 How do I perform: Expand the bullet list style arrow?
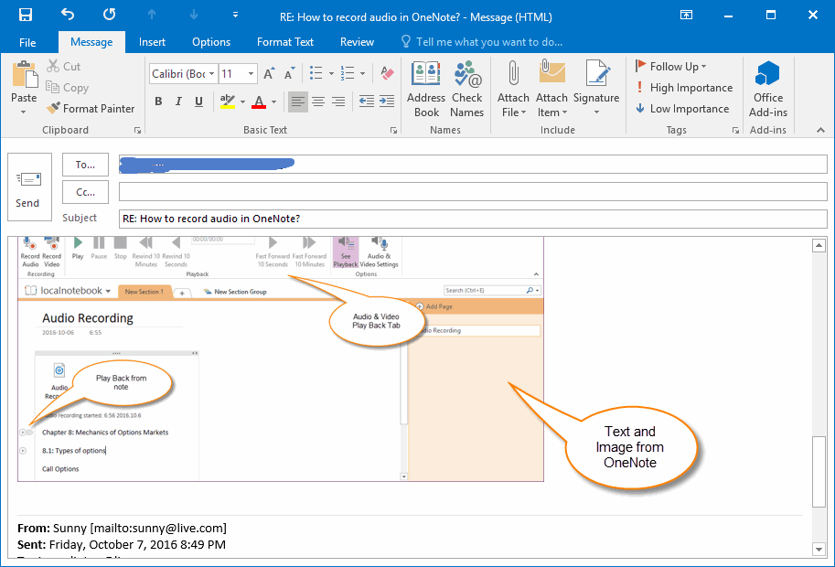click(331, 73)
